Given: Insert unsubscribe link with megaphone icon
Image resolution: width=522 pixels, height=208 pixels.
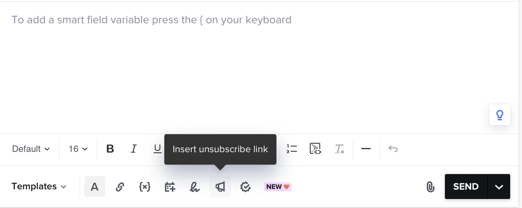Looking at the screenshot, I should (x=220, y=187).
